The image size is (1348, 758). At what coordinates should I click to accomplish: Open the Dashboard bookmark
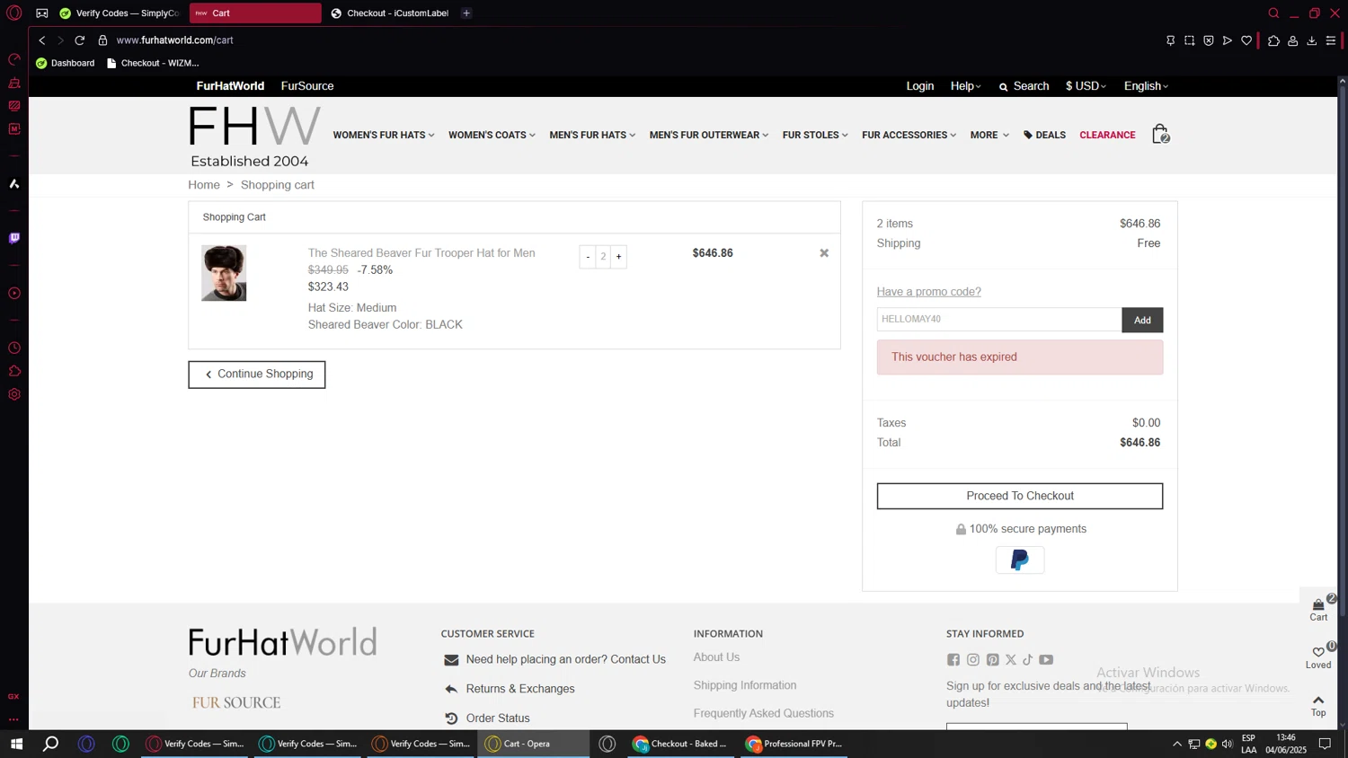(65, 63)
